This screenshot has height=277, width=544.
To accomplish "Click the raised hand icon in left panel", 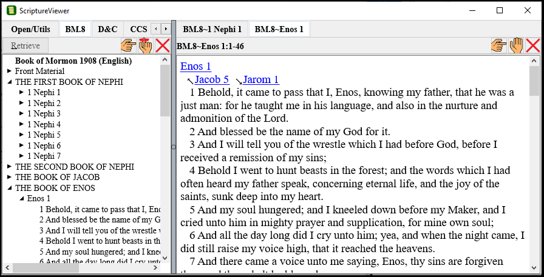I will [145, 45].
